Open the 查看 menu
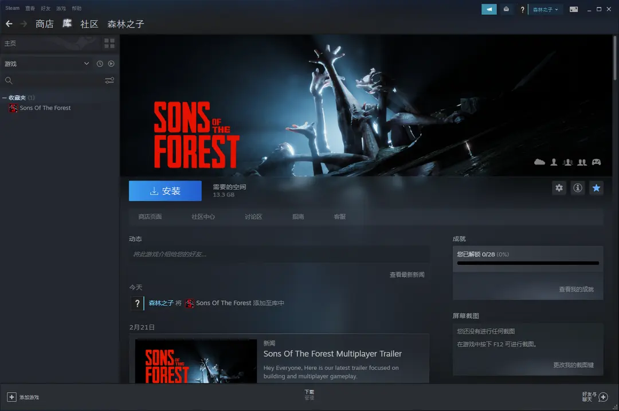This screenshot has width=619, height=411. click(x=30, y=8)
